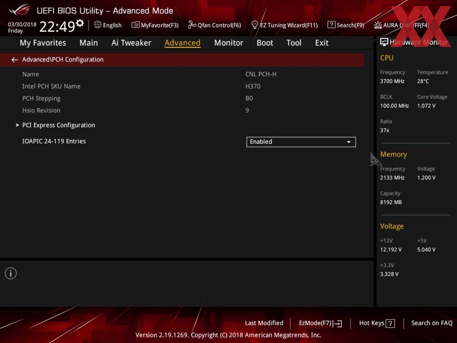The width and height of the screenshot is (457, 343).
Task: Click the CNL PCH-H value
Action: tap(261, 74)
